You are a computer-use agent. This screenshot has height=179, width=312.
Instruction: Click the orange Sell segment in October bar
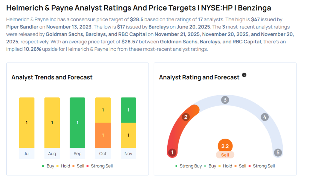[x=103, y=135]
